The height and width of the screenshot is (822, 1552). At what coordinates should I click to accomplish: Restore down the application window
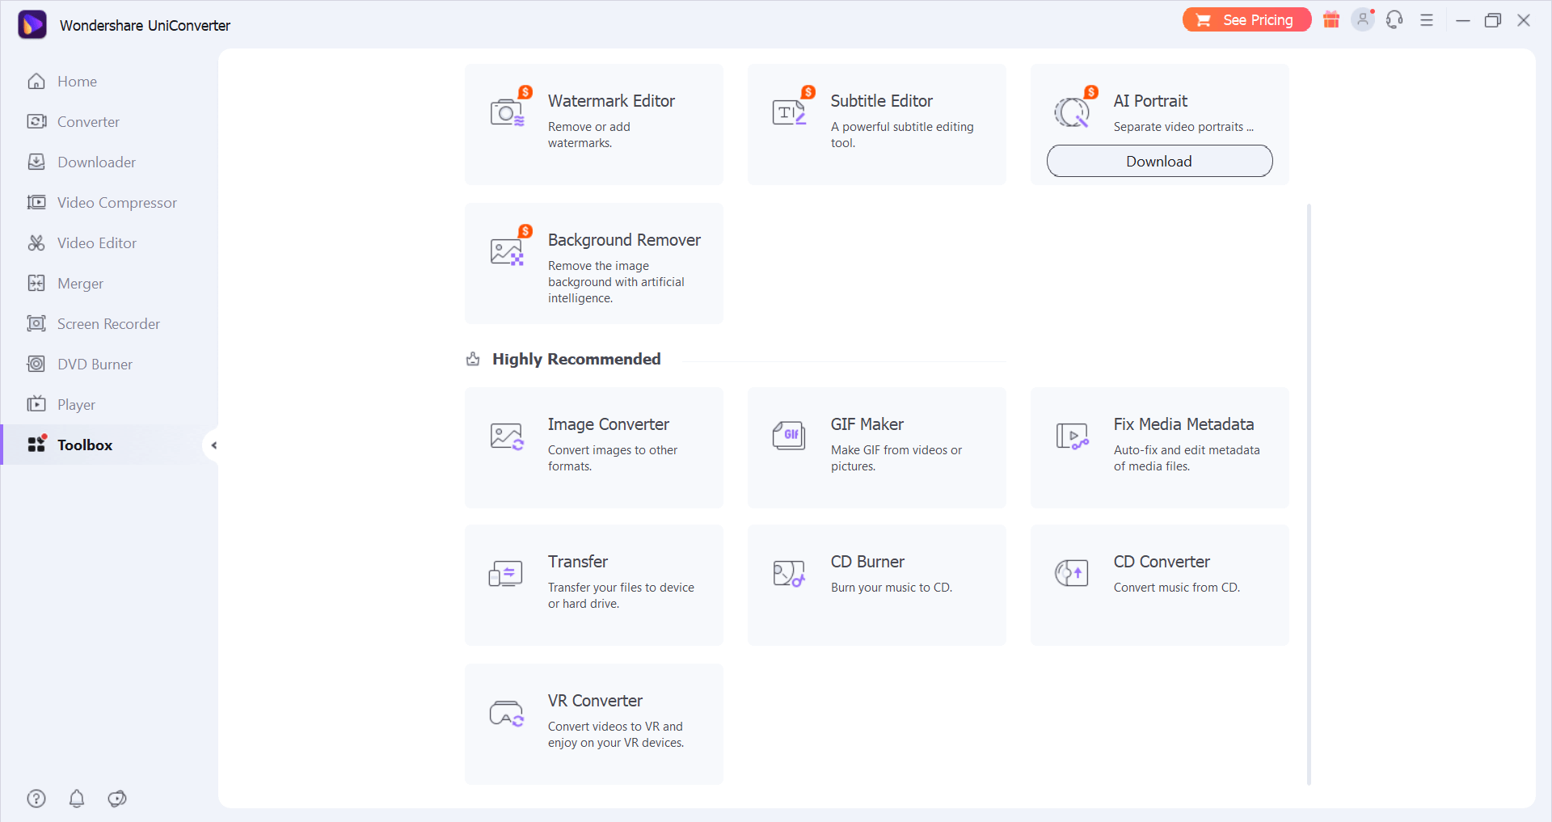1493,20
